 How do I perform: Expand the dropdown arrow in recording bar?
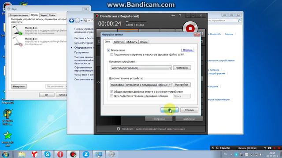click(265, 148)
